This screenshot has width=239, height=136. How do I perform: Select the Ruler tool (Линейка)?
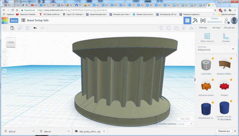click(226, 36)
